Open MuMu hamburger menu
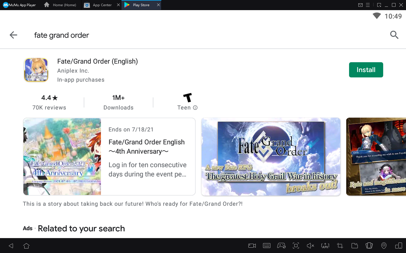 (x=368, y=5)
